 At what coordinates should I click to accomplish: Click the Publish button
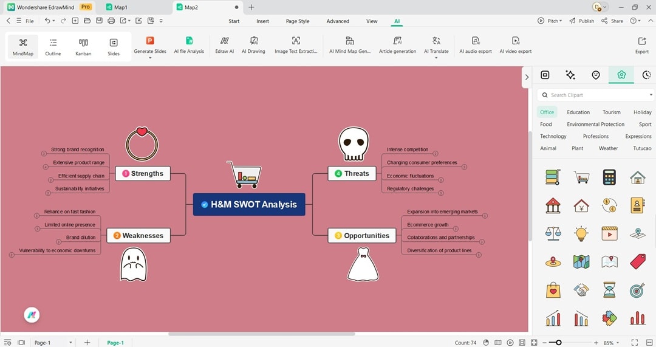coord(581,21)
